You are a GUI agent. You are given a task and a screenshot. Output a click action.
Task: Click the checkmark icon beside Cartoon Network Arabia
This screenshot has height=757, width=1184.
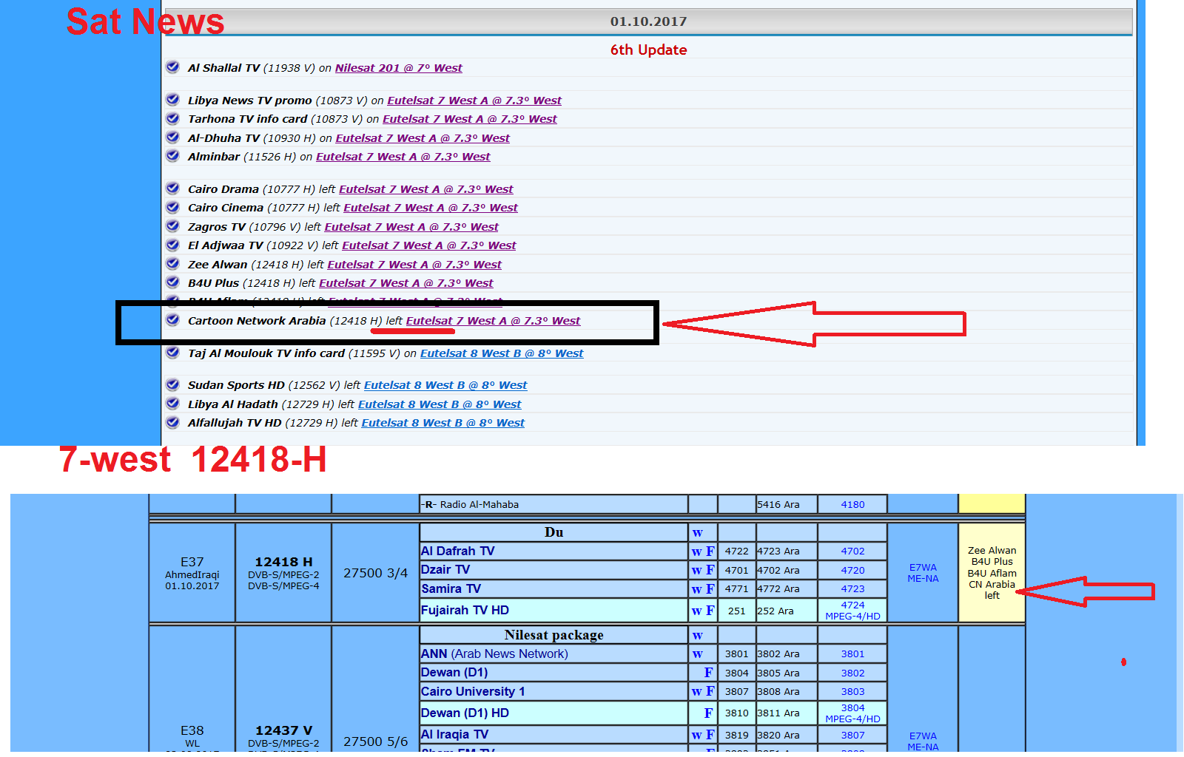(172, 319)
